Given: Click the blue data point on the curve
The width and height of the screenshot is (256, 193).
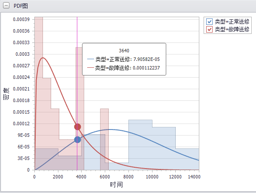Looking at the screenshot, I should [77, 140].
